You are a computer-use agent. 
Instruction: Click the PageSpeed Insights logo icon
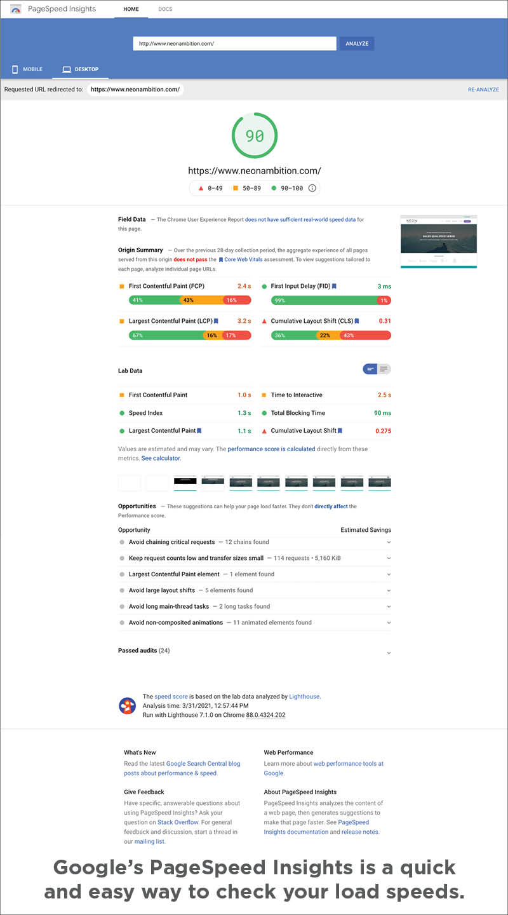[x=14, y=9]
